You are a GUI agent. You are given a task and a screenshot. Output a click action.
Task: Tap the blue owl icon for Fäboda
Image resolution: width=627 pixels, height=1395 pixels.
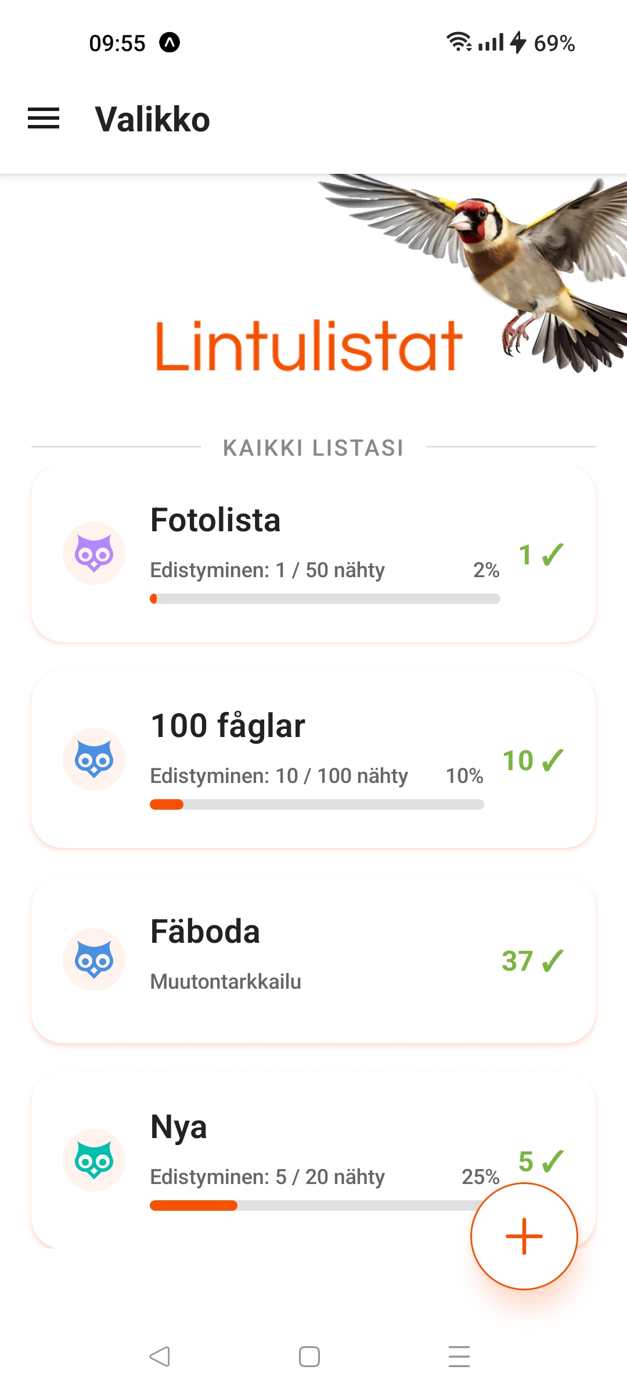[x=94, y=960]
